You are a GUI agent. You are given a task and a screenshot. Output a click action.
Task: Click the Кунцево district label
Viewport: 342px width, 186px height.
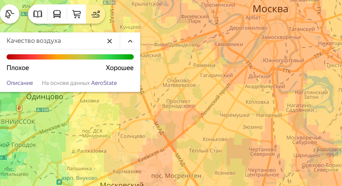tap(130, 27)
